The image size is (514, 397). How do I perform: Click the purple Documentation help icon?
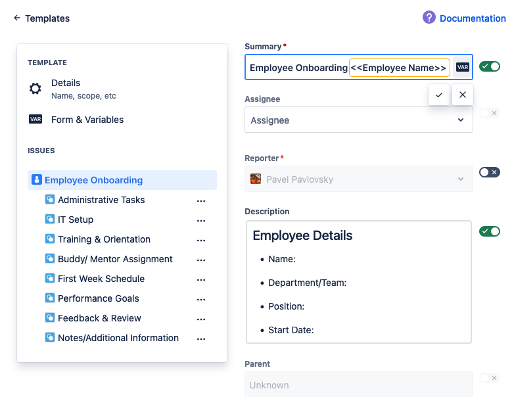pyautogui.click(x=429, y=18)
